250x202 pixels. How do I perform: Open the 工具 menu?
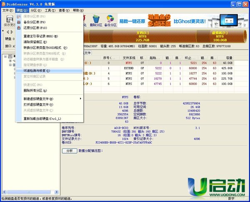click(50, 10)
